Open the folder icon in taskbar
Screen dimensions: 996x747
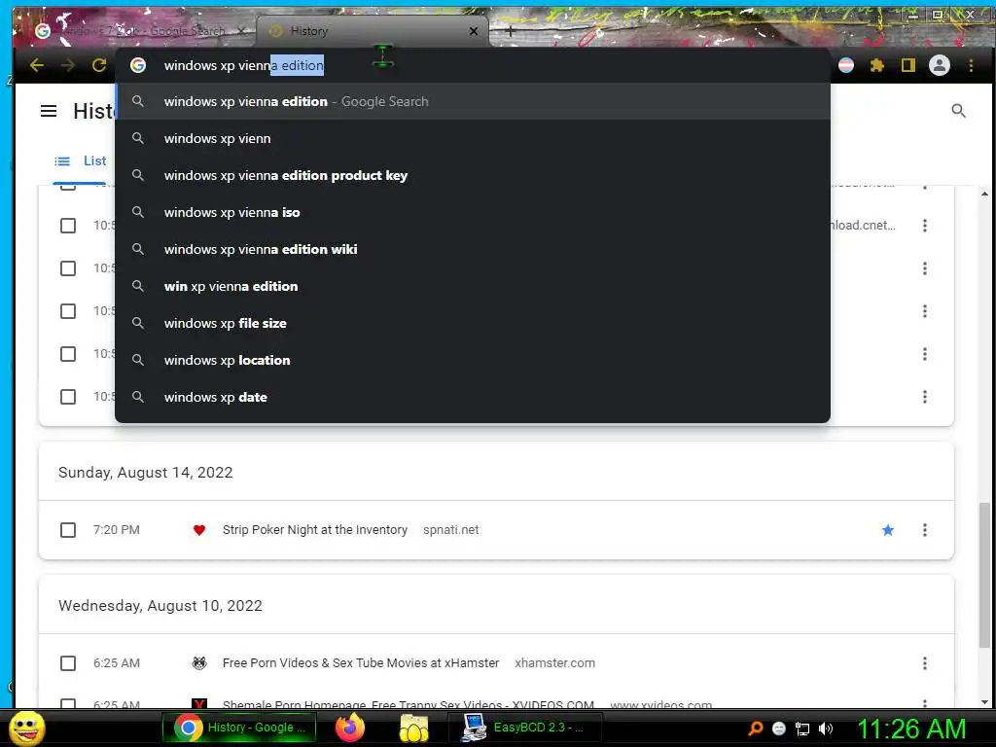(413, 728)
